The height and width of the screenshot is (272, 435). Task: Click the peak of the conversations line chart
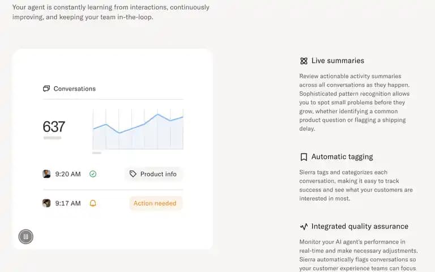click(158, 114)
